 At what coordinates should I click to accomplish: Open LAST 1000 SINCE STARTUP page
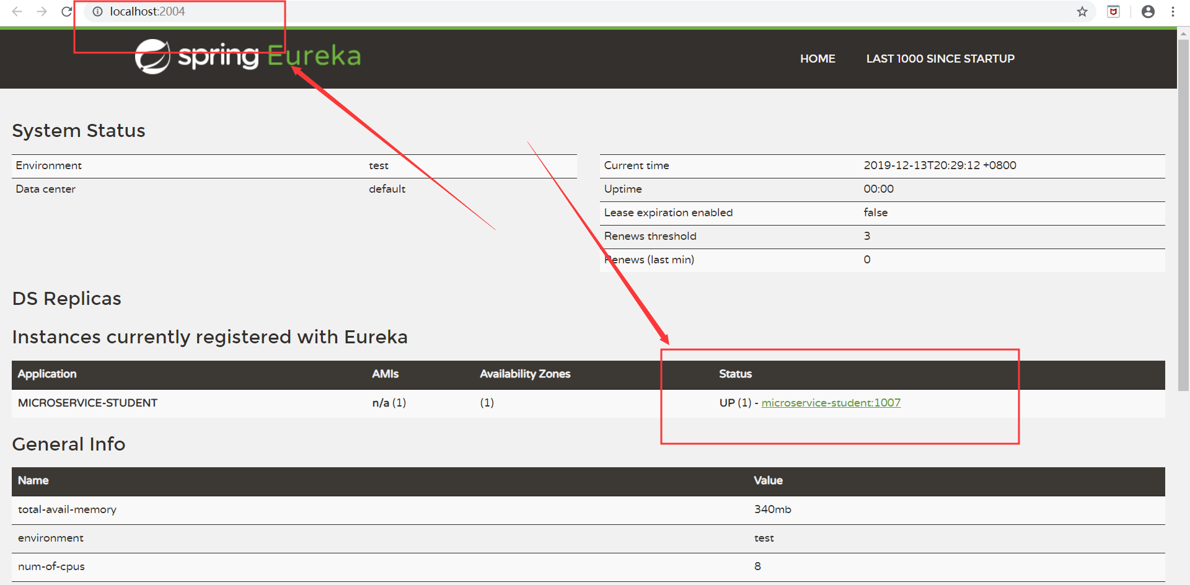tap(940, 59)
